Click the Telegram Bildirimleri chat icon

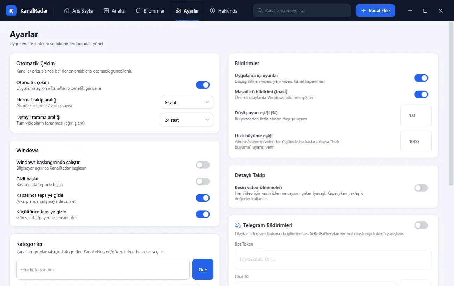click(238, 225)
